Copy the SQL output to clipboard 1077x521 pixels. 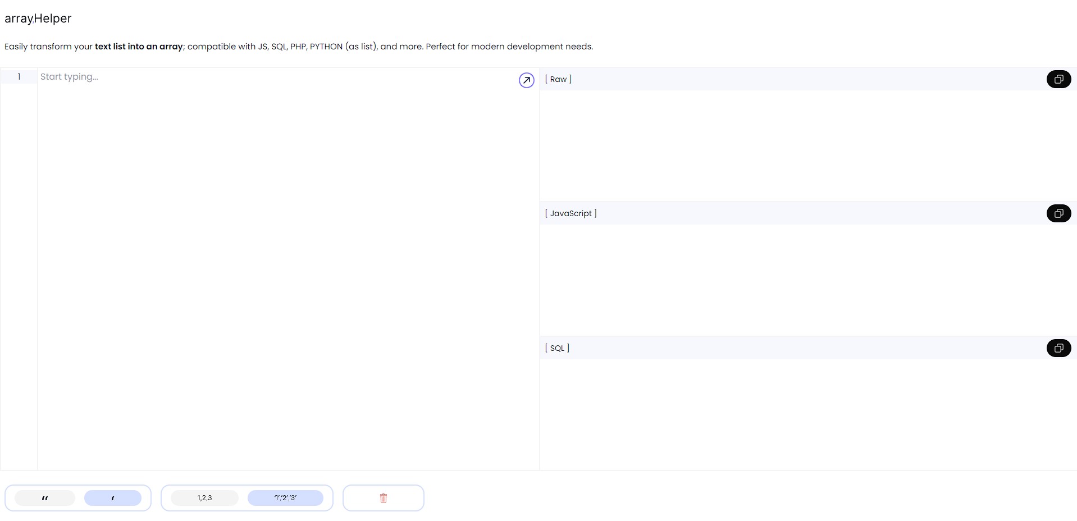coord(1058,348)
